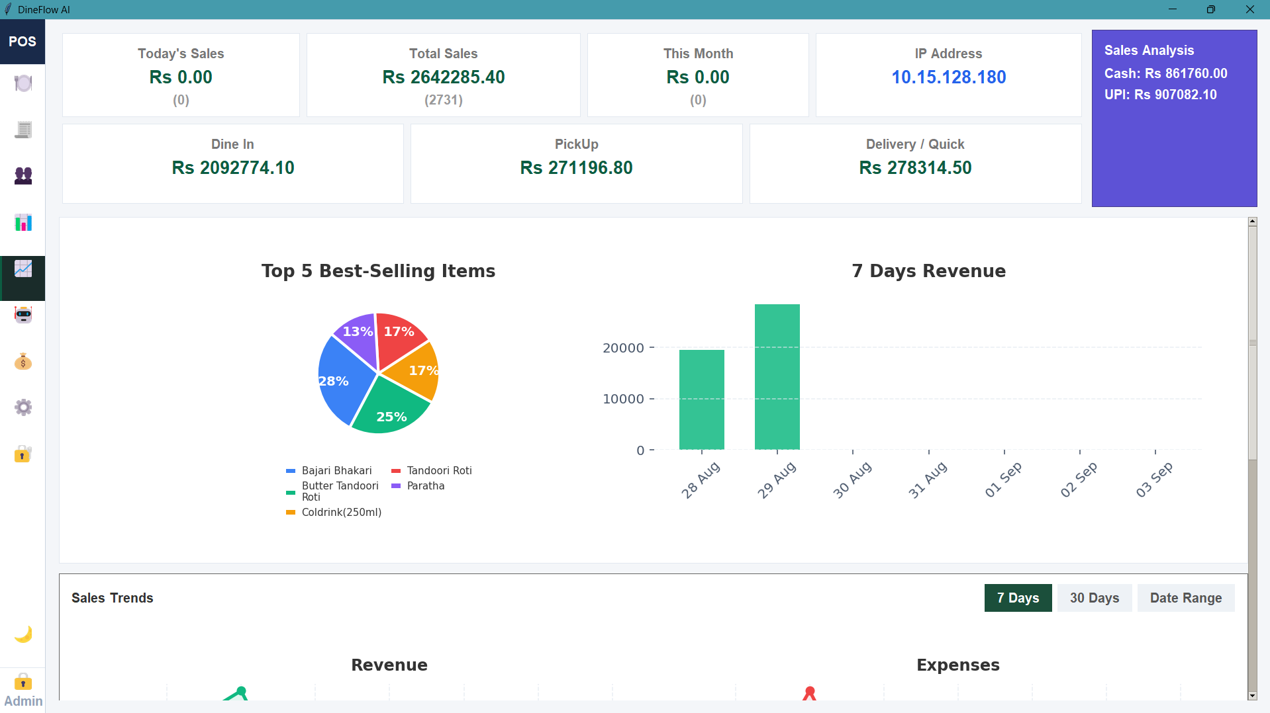Viewport: 1270px width, 713px height.
Task: Click the Sales Analysis heading
Action: [1149, 51]
